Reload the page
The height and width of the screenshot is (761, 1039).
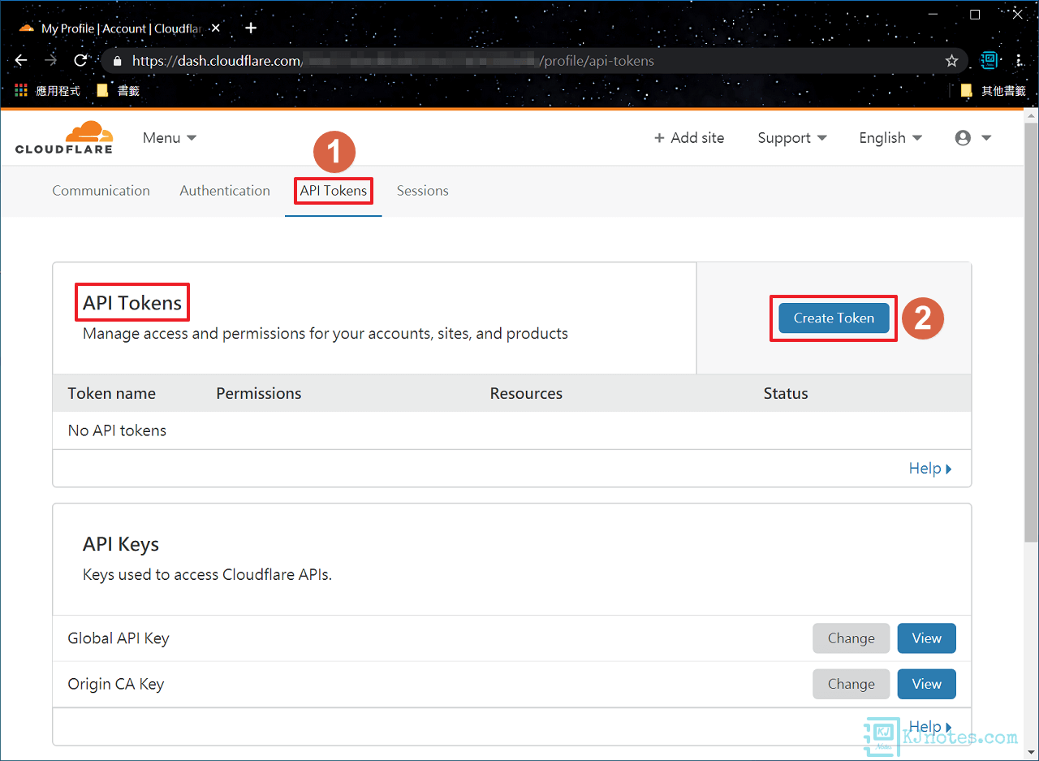80,61
